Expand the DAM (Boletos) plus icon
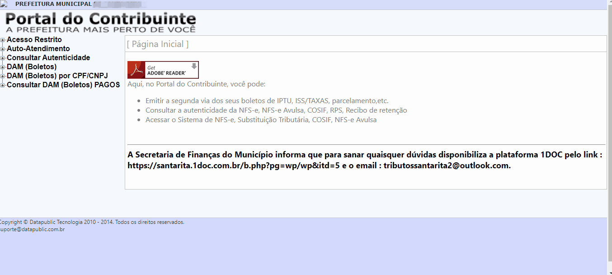This screenshot has width=612, height=275. (3, 67)
